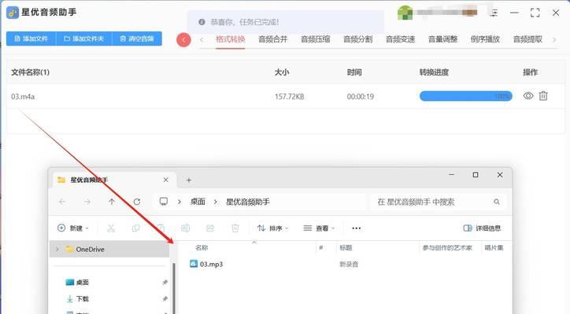Click the 添加文件 add file button
Viewport: 570px width, 314px height.
[x=31, y=38]
